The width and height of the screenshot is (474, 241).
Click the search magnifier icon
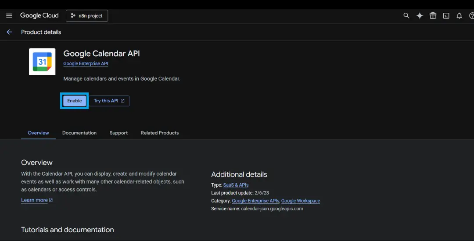[x=406, y=16]
